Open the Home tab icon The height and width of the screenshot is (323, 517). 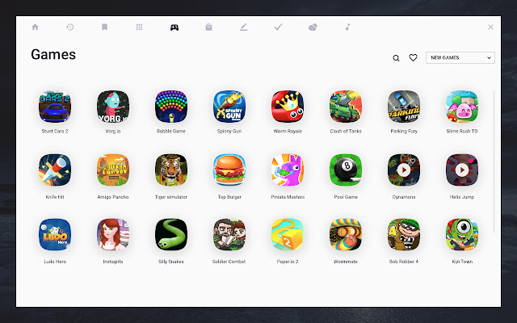[x=35, y=27]
